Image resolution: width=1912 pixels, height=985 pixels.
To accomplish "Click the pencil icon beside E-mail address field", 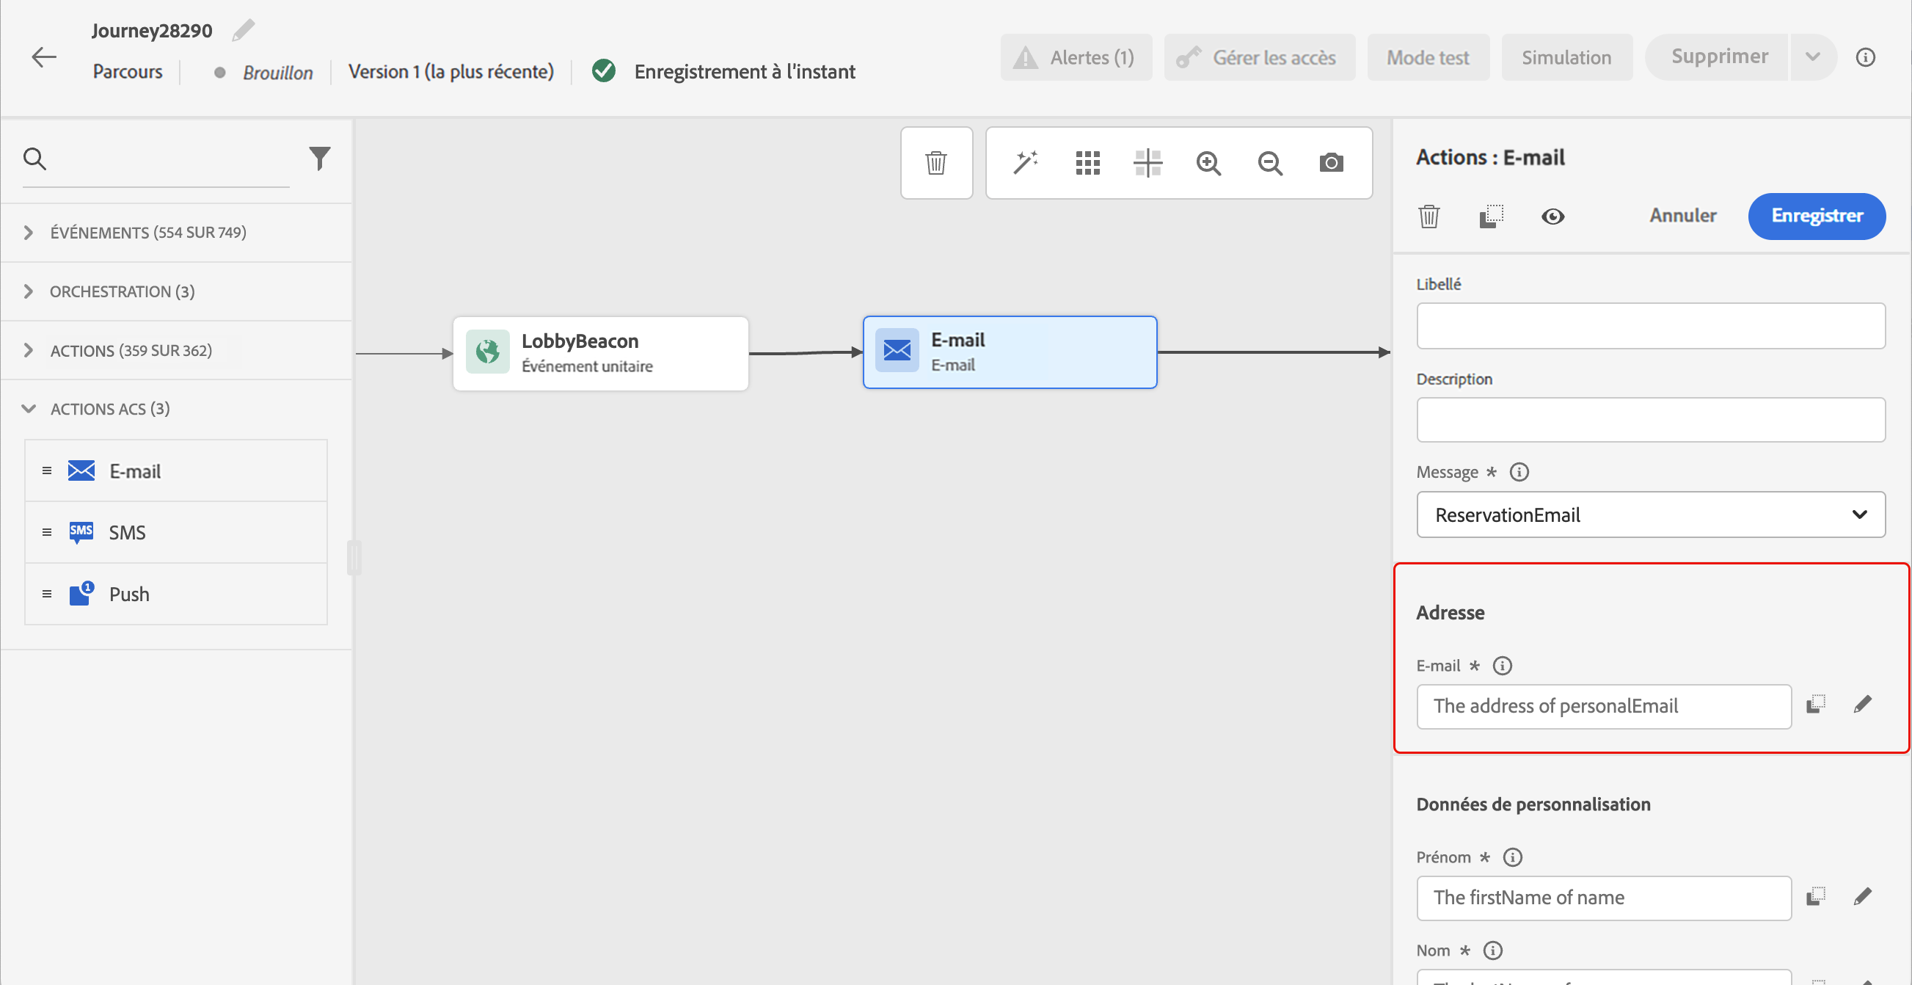I will coord(1862,705).
